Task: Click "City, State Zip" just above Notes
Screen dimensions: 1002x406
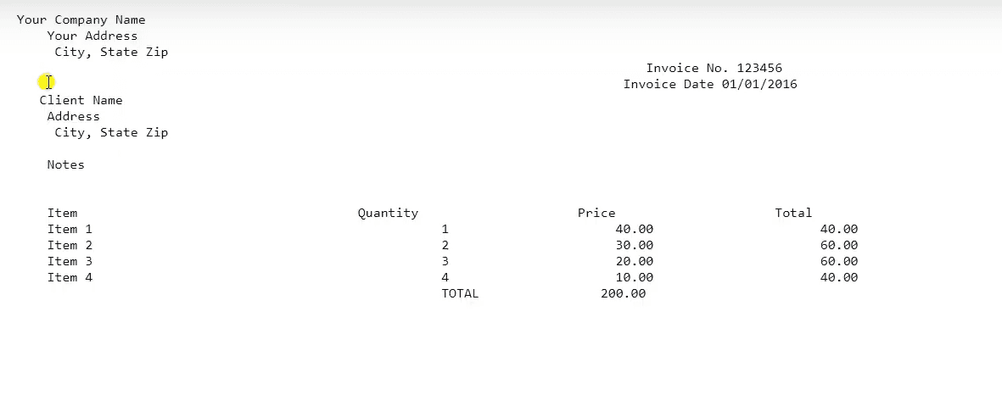Action: [111, 132]
